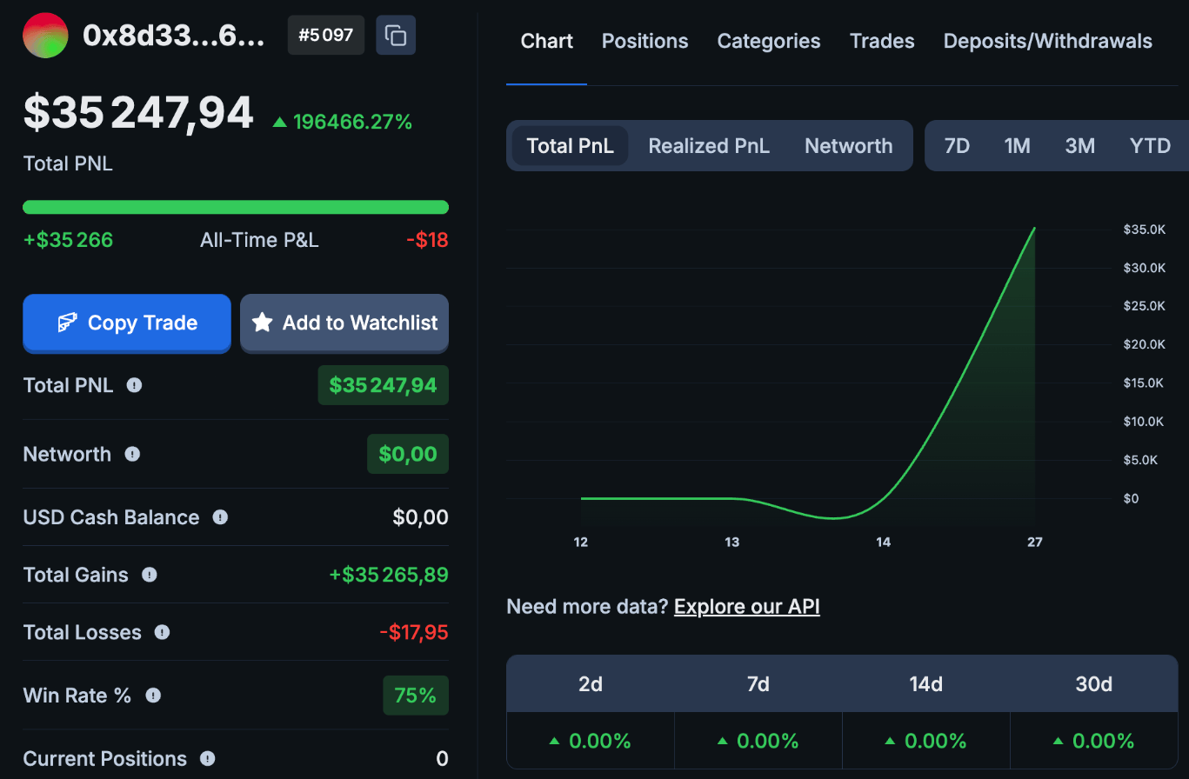
Task: Click the 14d performance column header
Action: (x=926, y=684)
